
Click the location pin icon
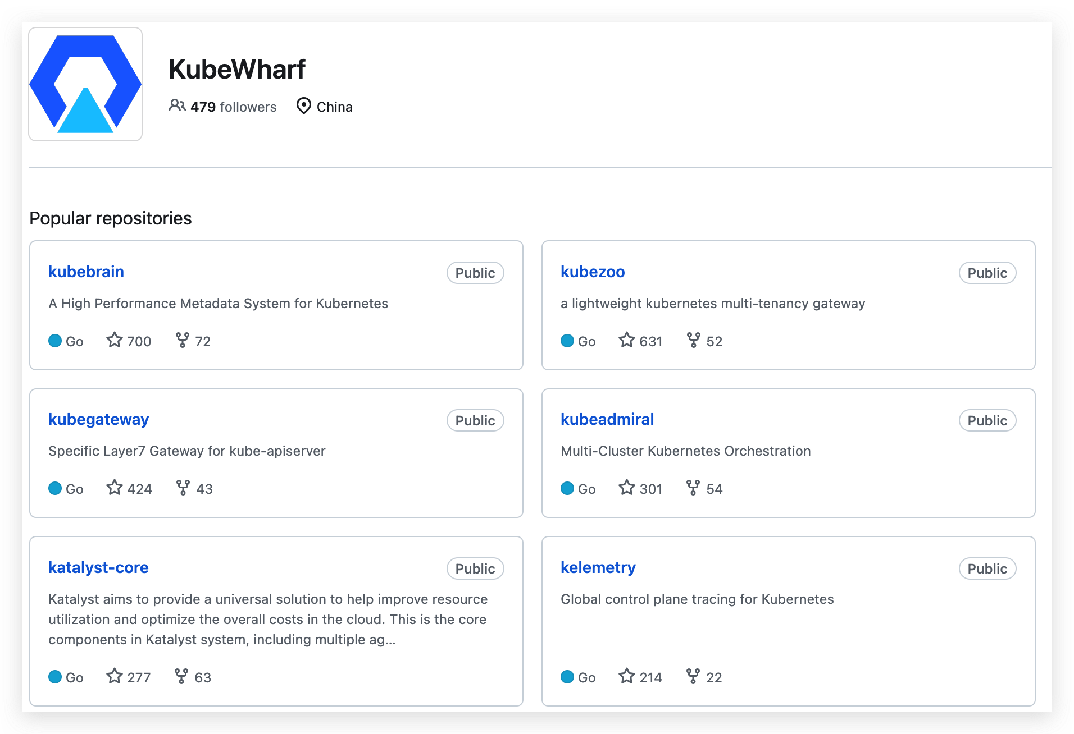coord(303,105)
